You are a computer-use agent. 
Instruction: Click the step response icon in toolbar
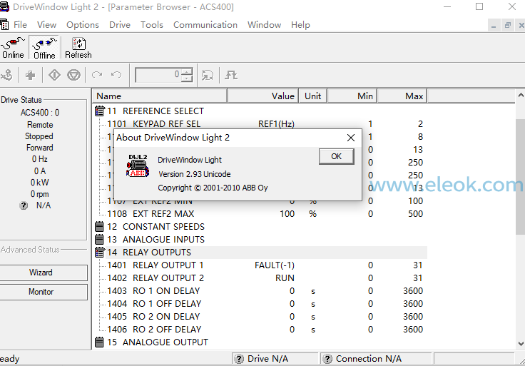(x=231, y=75)
